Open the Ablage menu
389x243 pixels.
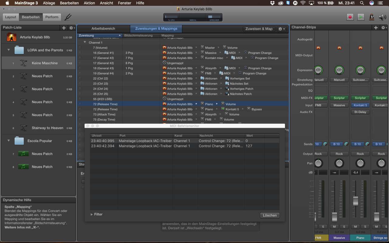coord(49,3)
